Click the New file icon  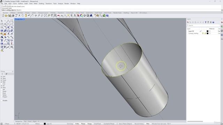pos(3,16)
